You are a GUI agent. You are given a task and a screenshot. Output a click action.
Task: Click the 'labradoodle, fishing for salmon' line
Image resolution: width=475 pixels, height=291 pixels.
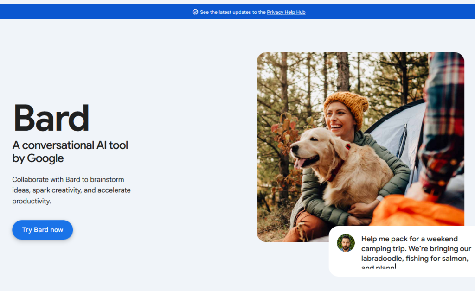pyautogui.click(x=415, y=258)
